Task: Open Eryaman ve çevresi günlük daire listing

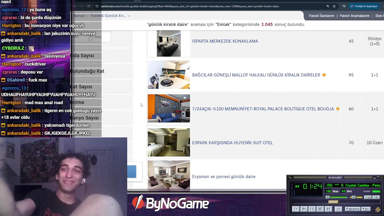Action: (224, 177)
